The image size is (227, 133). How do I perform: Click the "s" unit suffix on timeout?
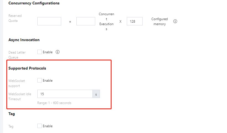coord(96,94)
